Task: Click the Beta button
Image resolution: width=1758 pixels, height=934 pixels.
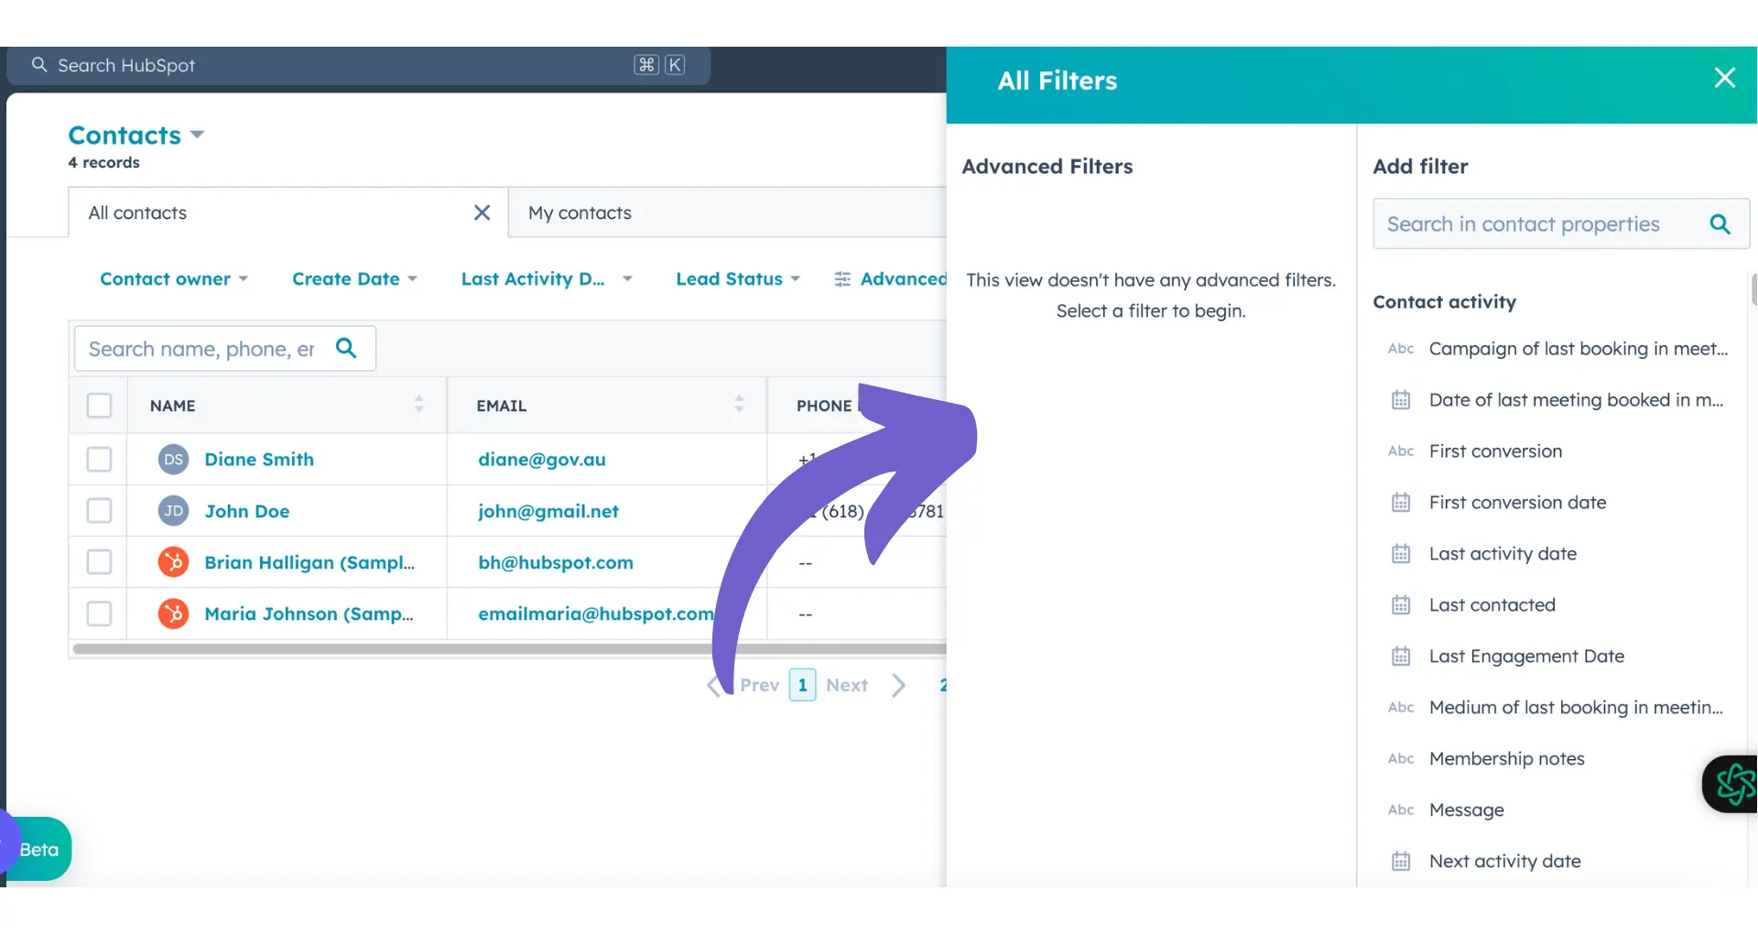Action: pyautogui.click(x=38, y=849)
